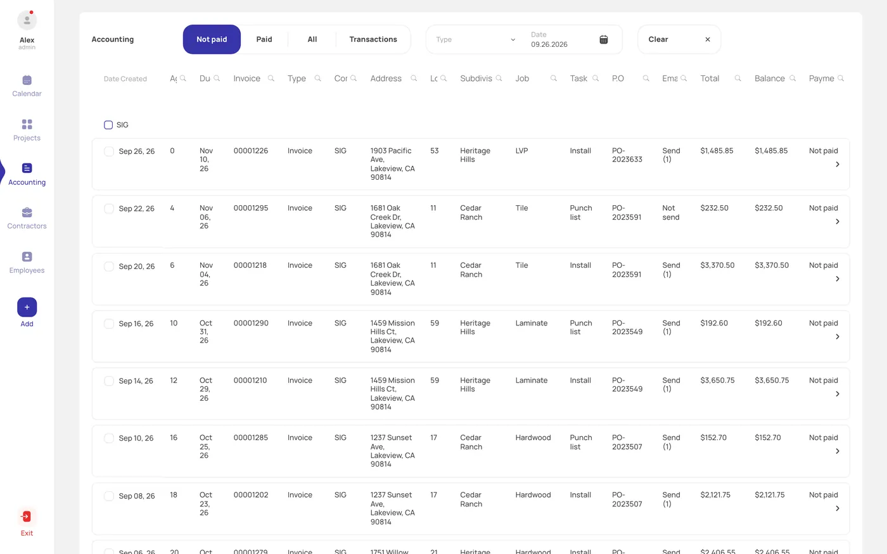Open the Calendar sidebar icon
The width and height of the screenshot is (887, 554).
pos(27,80)
